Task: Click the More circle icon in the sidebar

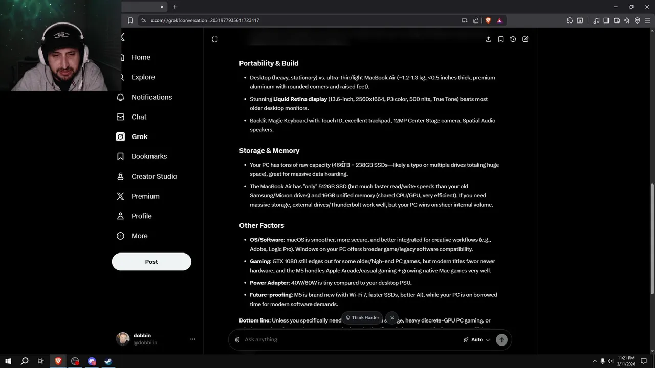Action: point(120,236)
